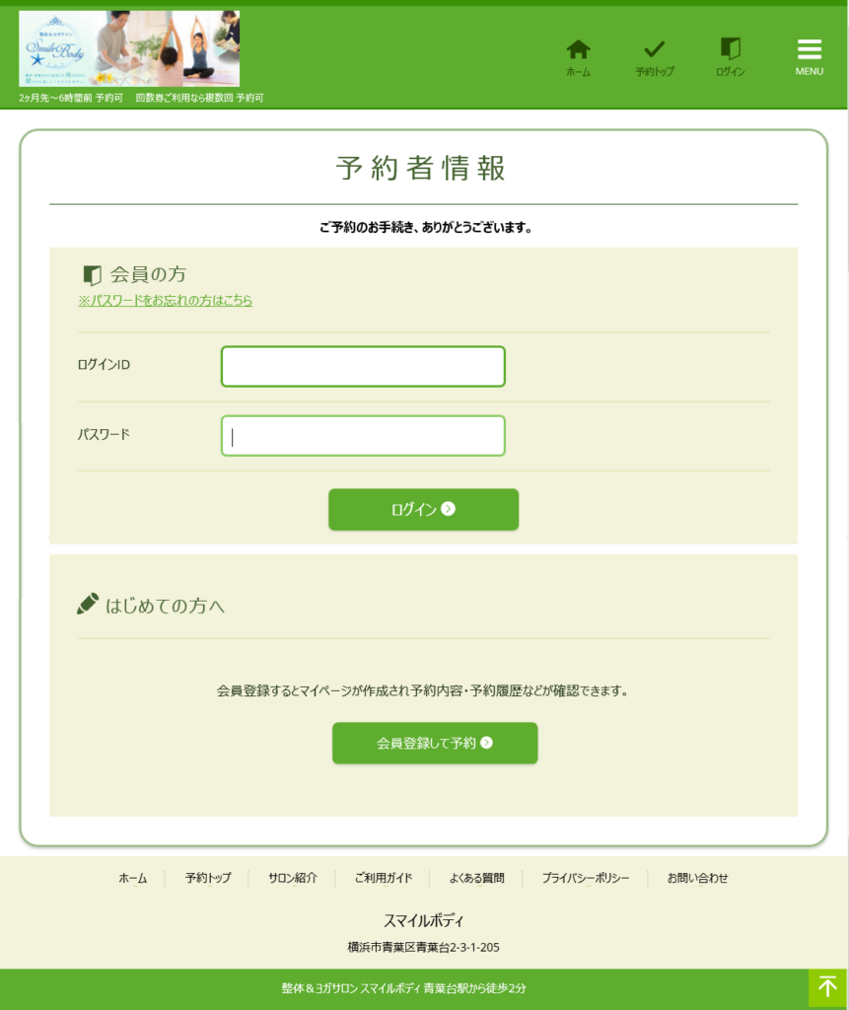Screen dimensions: 849x1010
Task: Click the ホーム house icon in header
Action: 578,49
